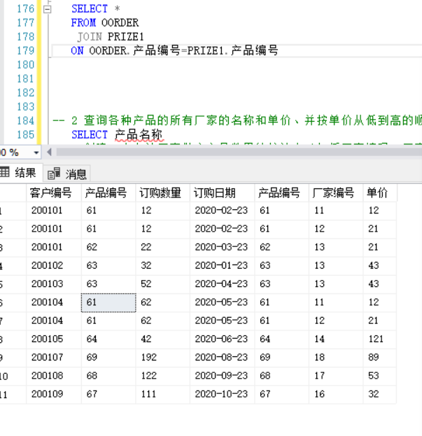Place cursor on FROM OORDER line
Screen dimensions: 422x436
[x=104, y=23]
